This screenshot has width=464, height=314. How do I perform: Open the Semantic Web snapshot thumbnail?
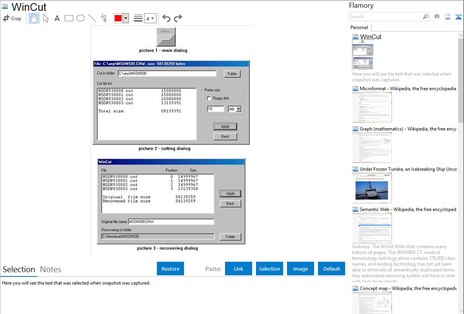point(372,228)
